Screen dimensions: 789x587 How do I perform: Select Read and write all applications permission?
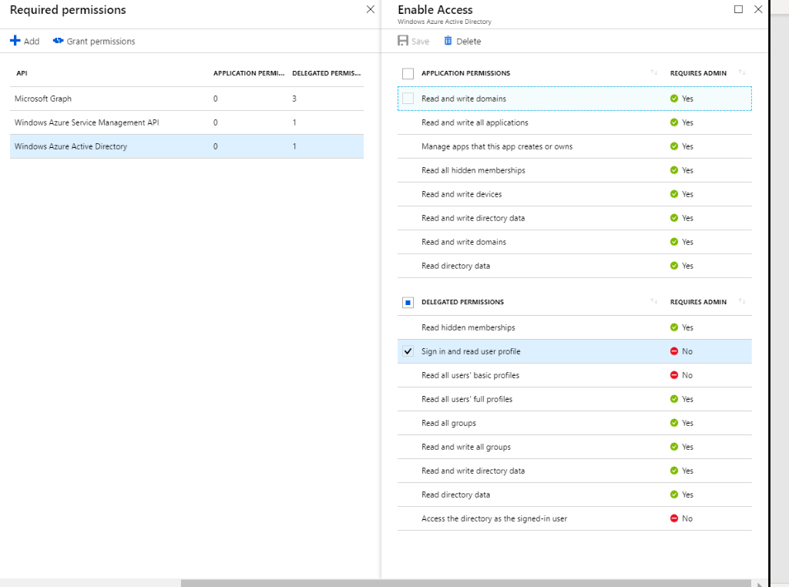(575, 122)
